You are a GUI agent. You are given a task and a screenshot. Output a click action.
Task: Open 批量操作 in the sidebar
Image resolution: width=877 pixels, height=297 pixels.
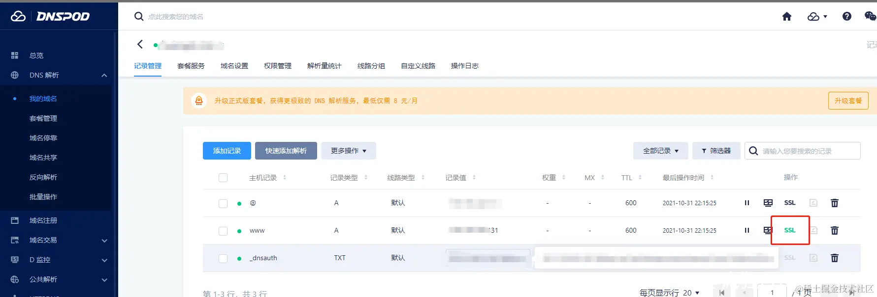(x=43, y=197)
